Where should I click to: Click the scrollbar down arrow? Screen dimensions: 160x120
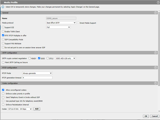pos(159,111)
